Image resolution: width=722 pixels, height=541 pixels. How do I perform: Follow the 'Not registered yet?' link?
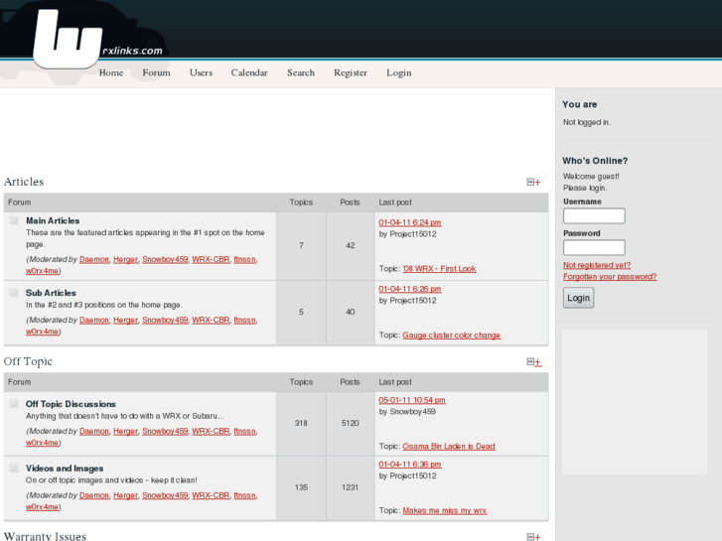coord(597,265)
